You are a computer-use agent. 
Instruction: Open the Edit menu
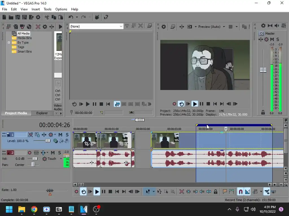14,9
